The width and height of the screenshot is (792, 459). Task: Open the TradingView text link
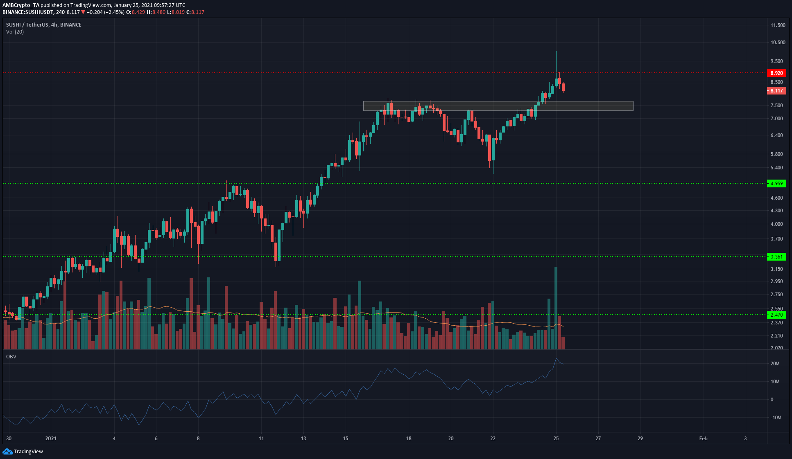coord(28,452)
